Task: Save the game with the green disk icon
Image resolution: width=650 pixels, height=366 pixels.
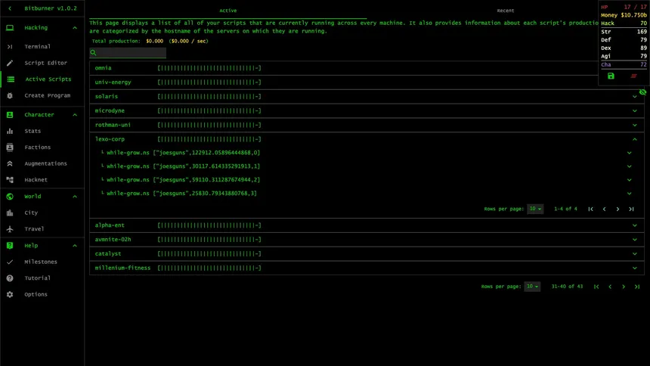Action: coord(611,76)
